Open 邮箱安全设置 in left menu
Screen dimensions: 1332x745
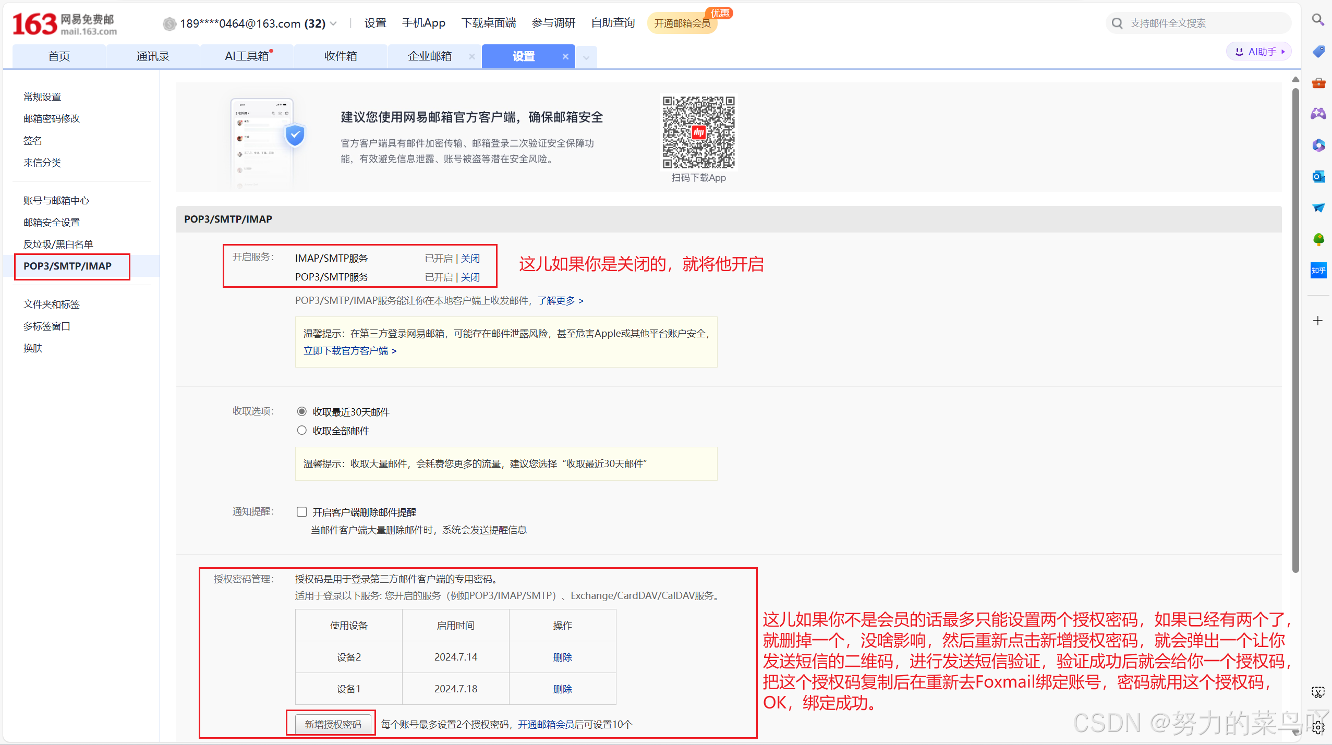tap(52, 223)
